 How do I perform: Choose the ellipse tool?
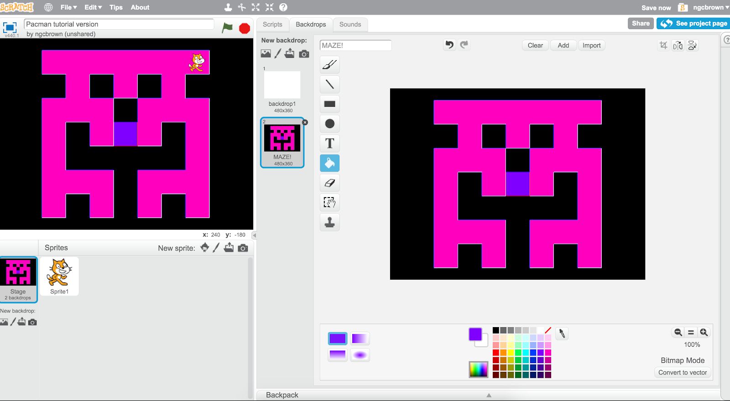pyautogui.click(x=329, y=124)
